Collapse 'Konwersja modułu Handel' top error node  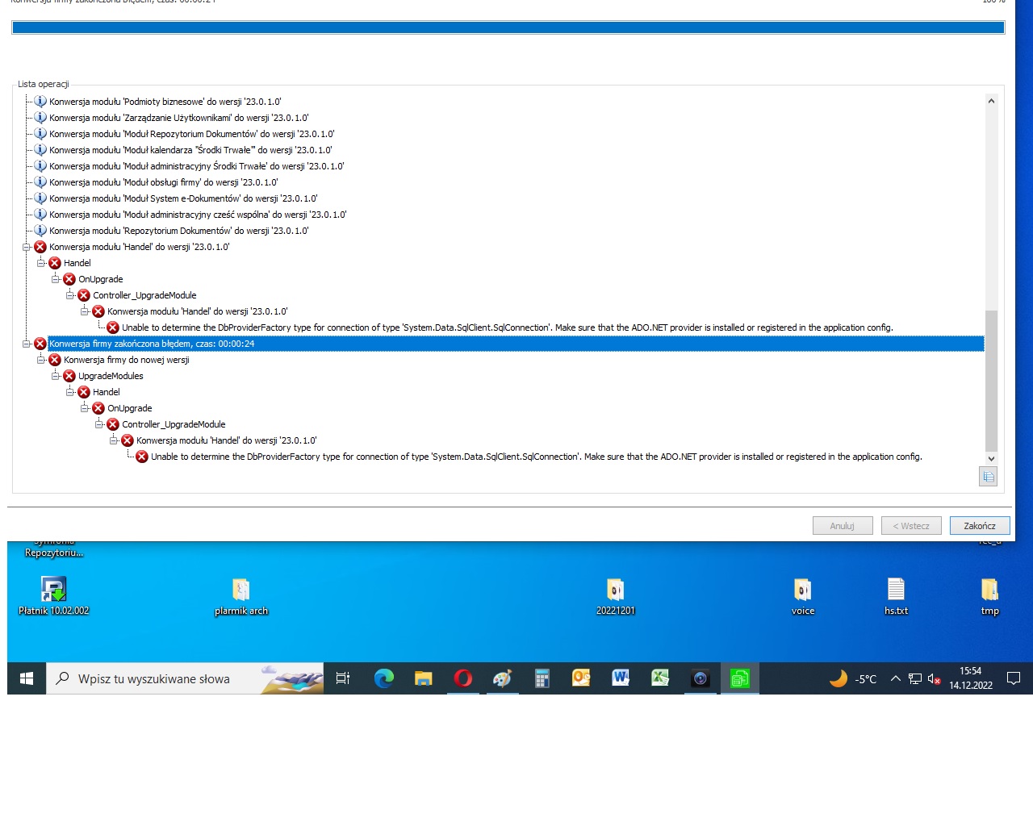(x=27, y=247)
